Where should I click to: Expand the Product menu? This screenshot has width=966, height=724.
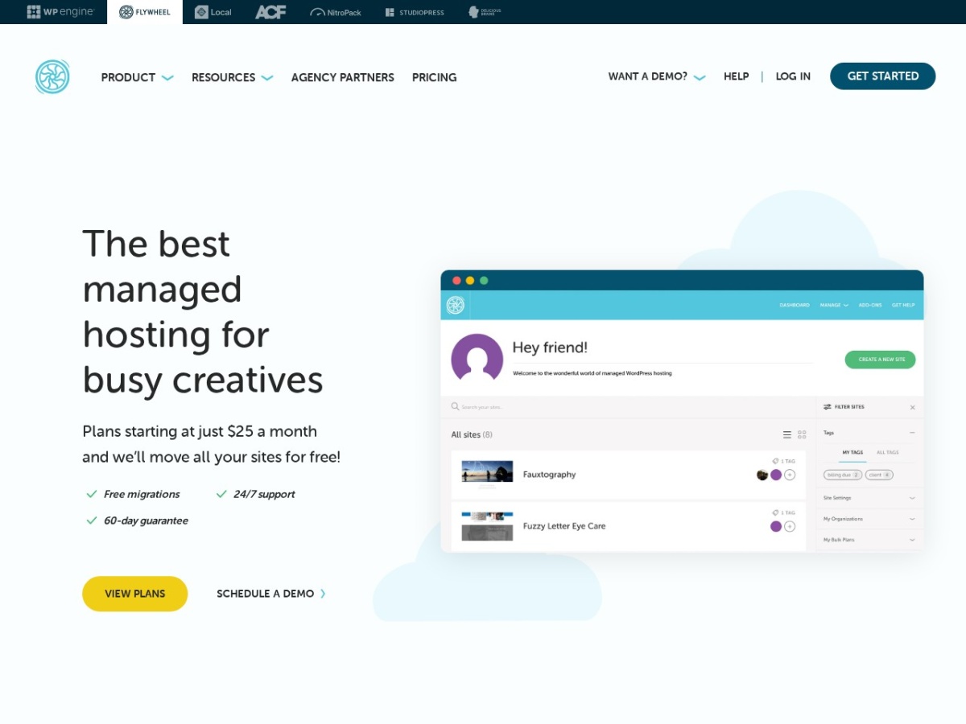coord(137,77)
